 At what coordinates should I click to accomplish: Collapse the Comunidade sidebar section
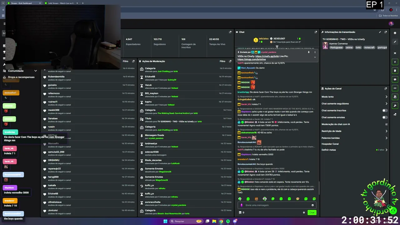pyautogui.click(x=35, y=71)
